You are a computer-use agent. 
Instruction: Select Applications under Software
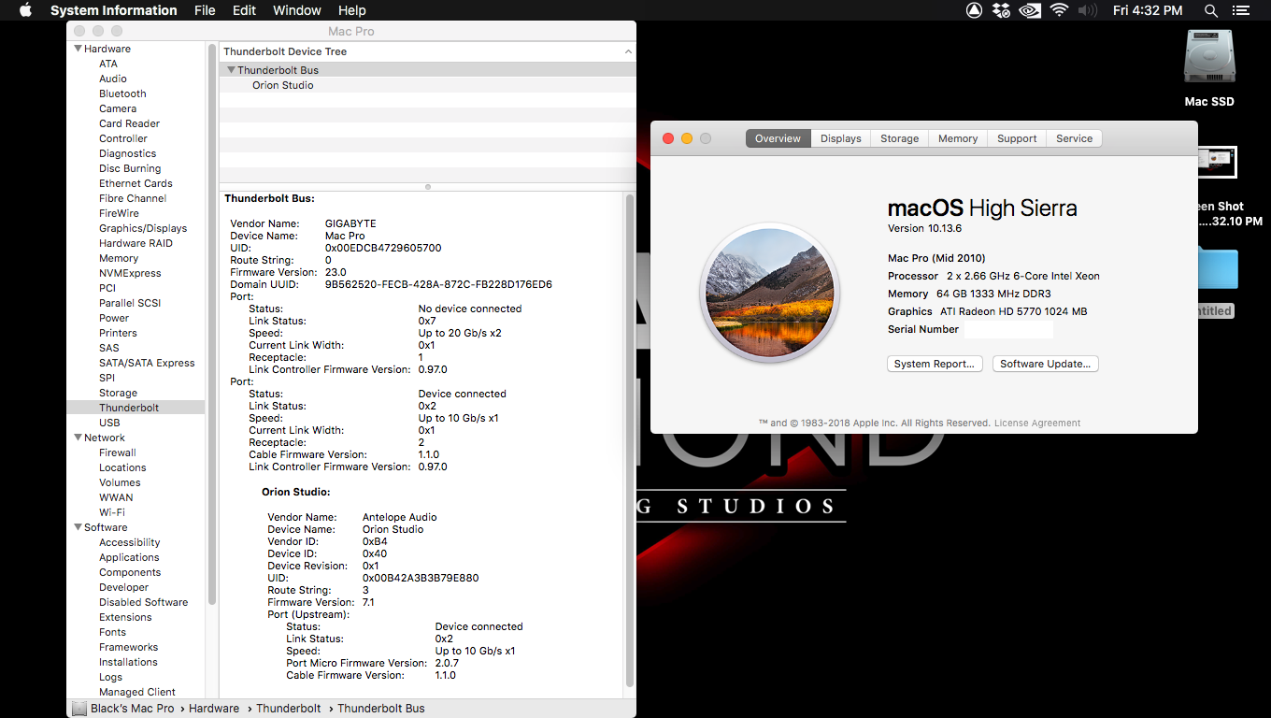[129, 557]
